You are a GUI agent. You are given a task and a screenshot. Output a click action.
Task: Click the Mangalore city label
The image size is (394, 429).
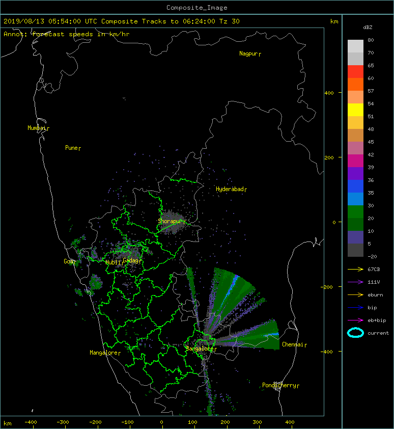pos(104,353)
